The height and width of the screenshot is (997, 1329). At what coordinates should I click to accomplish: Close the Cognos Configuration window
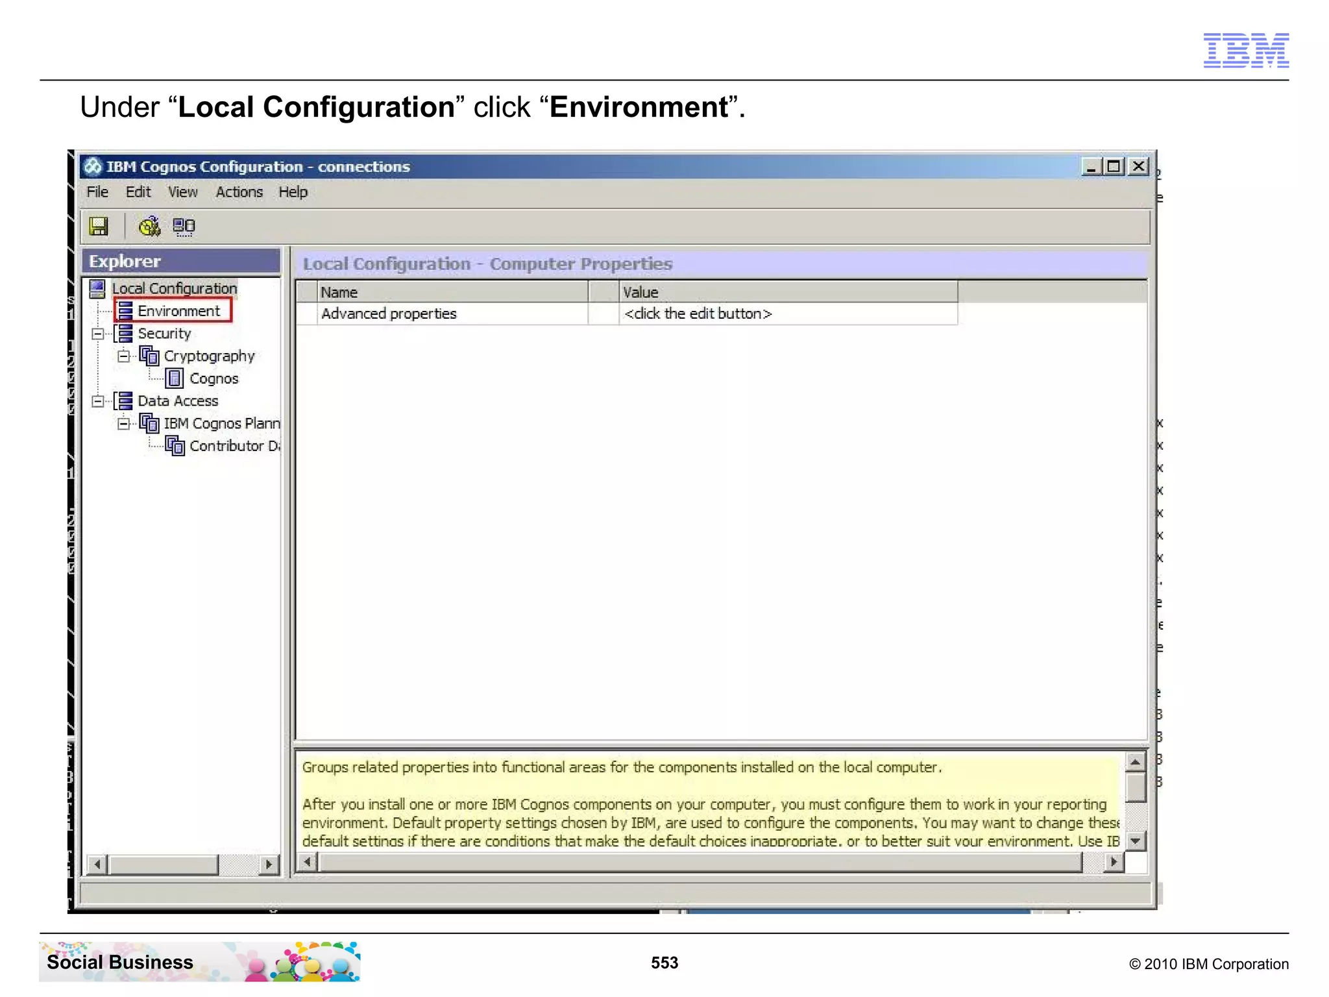pyautogui.click(x=1138, y=167)
